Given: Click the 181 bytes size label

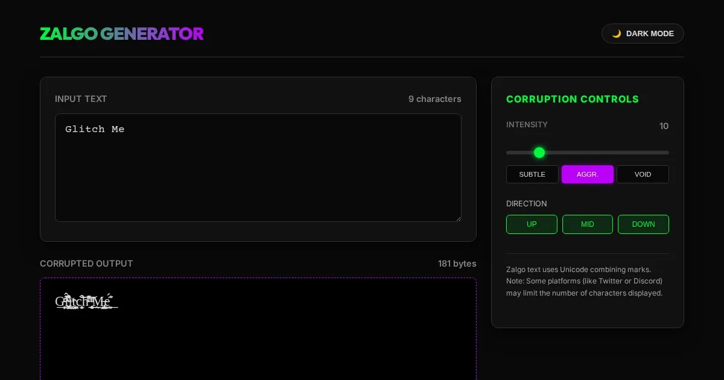Looking at the screenshot, I should pos(457,264).
